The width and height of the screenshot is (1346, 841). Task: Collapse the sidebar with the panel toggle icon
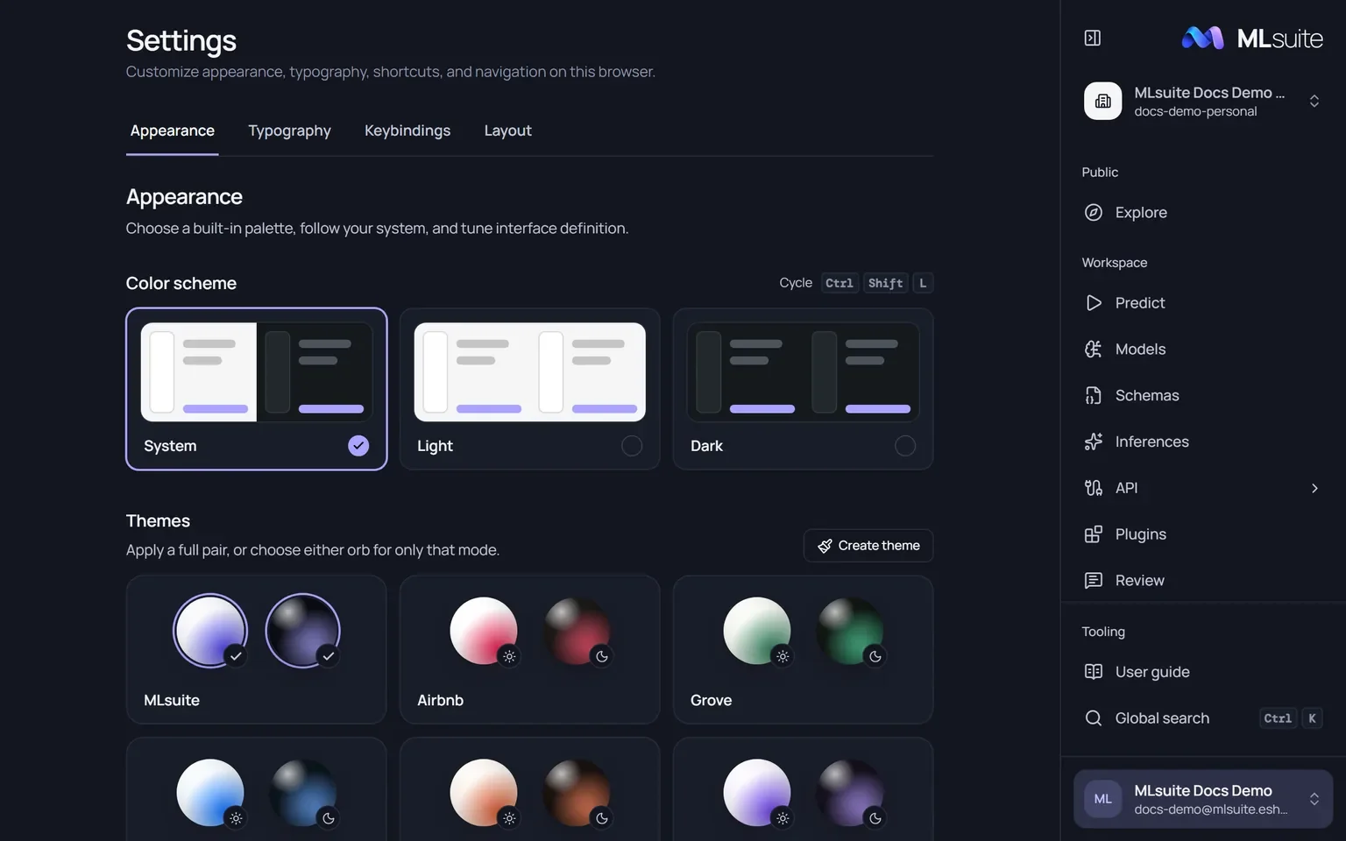coord(1092,38)
